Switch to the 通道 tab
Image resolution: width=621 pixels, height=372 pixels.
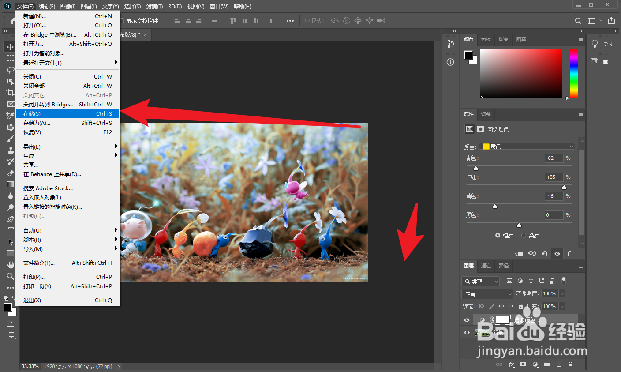click(486, 266)
